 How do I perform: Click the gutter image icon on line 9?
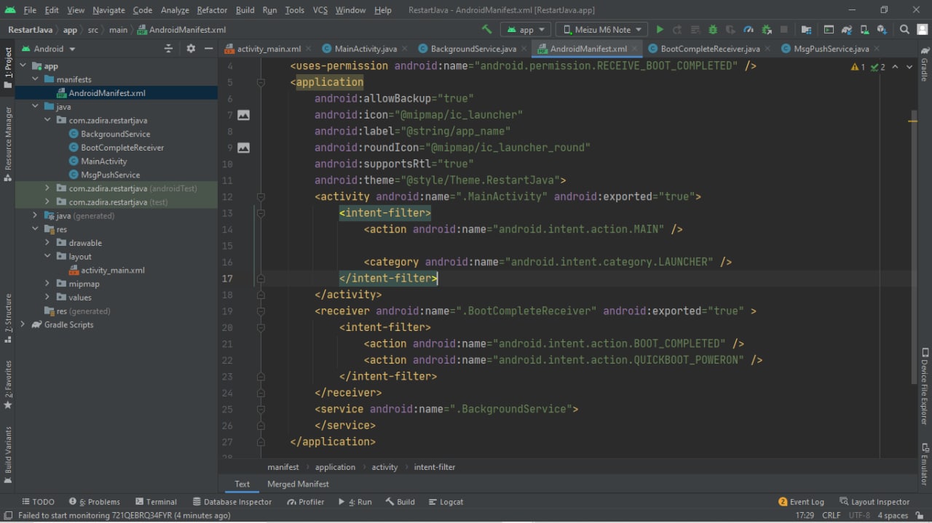click(243, 148)
